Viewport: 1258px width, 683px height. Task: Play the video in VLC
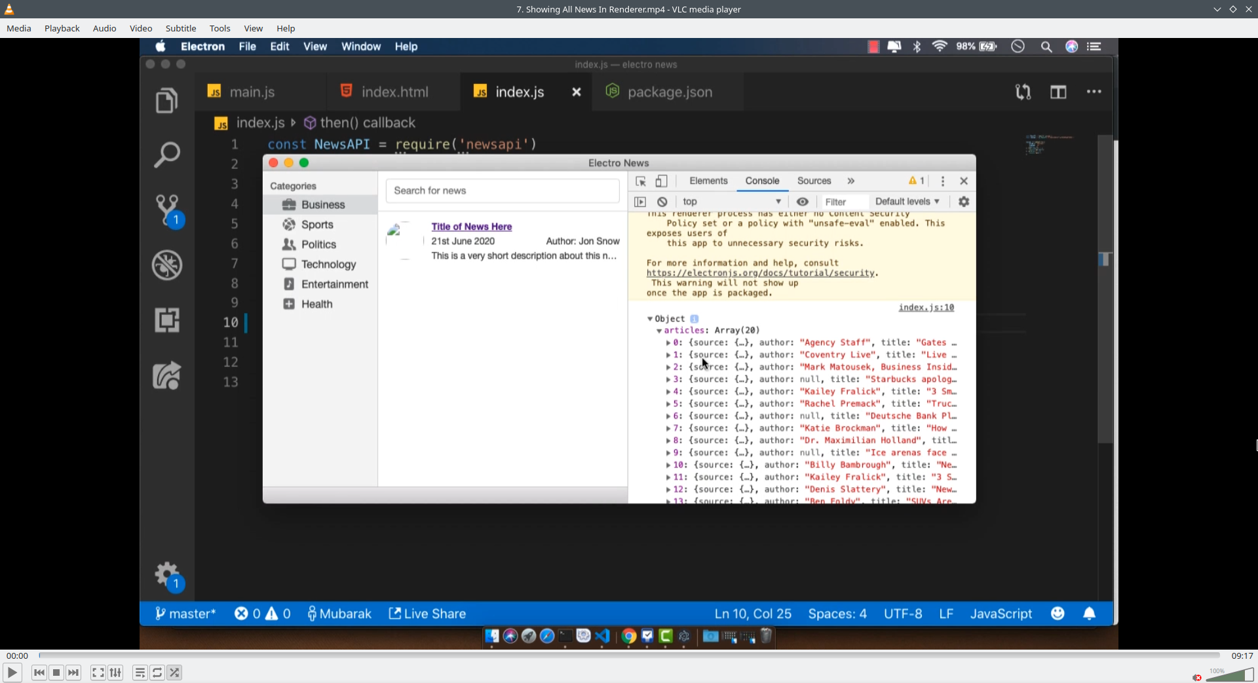click(x=12, y=673)
